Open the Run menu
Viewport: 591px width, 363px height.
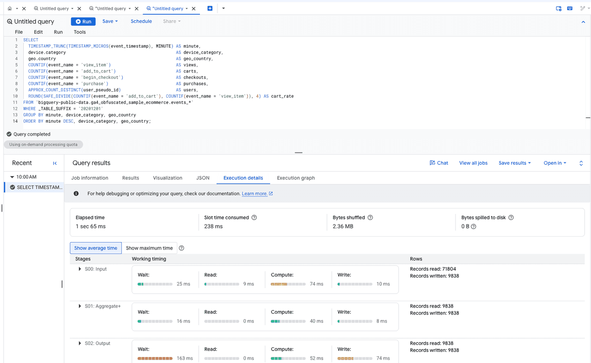pyautogui.click(x=58, y=32)
